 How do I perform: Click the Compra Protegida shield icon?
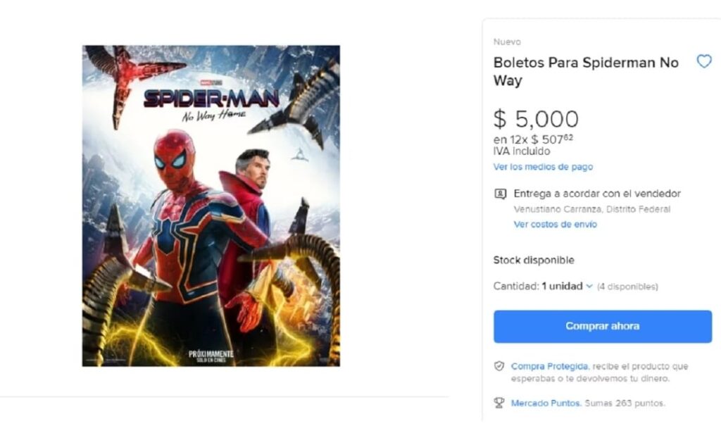[499, 366]
